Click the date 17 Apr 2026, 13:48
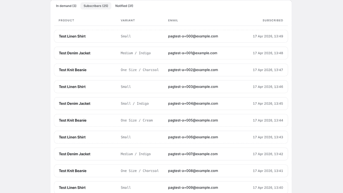Screen dimensions: 343x193 coord(268,53)
